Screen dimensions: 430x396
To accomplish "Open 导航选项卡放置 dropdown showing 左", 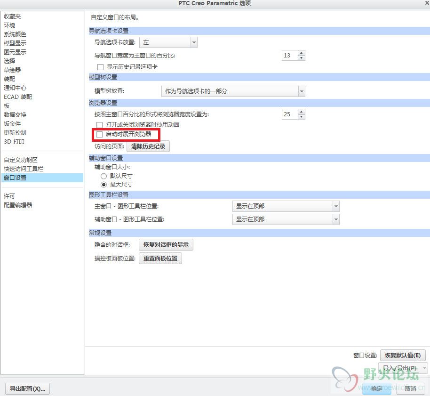I will pos(168,42).
